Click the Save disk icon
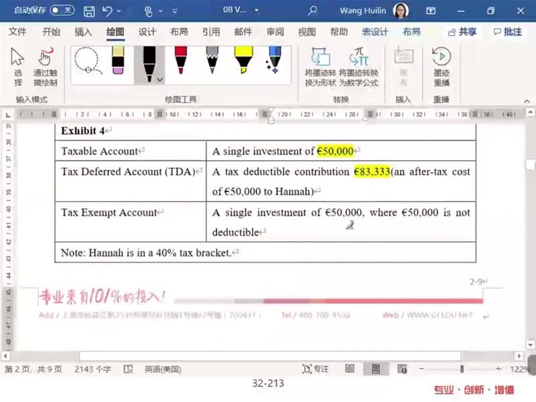 pos(89,11)
